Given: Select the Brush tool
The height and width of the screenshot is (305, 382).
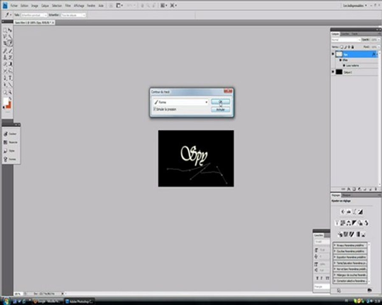Looking at the screenshot, I should (x=10, y=50).
